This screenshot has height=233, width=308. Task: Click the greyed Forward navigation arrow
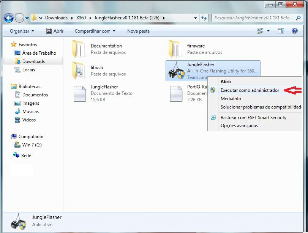[19, 18]
